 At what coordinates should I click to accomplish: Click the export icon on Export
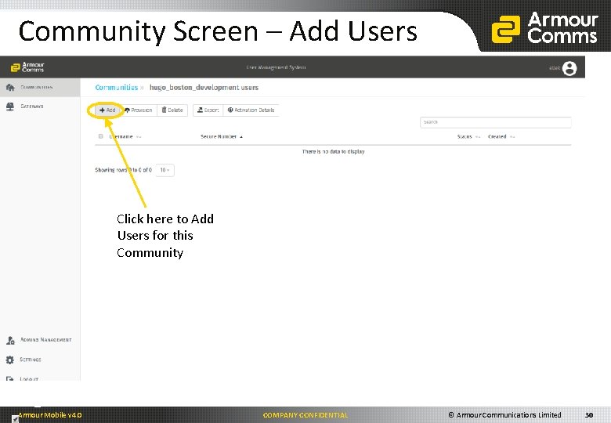point(200,110)
